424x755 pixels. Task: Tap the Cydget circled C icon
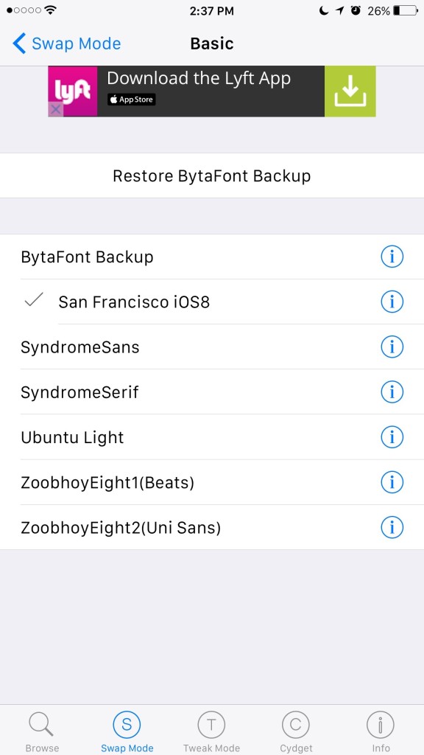295,725
